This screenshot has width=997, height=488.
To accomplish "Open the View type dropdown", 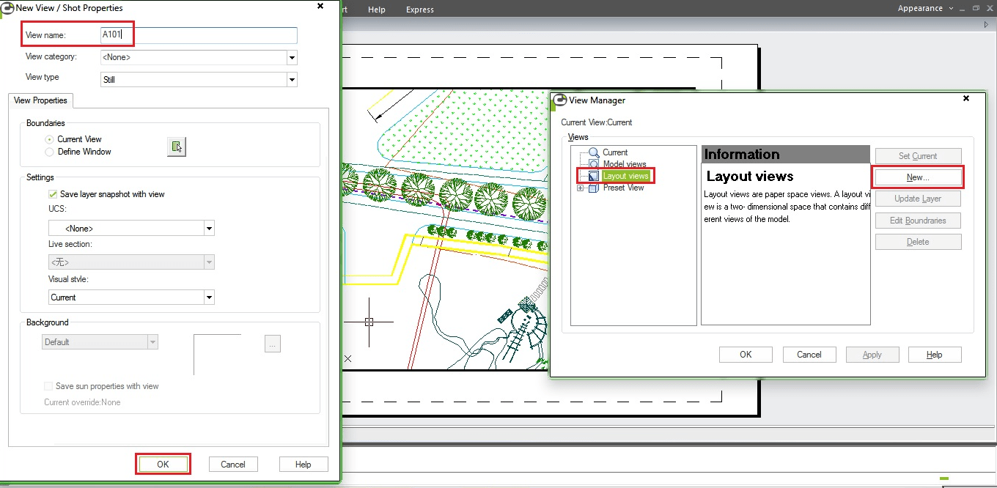I will coord(292,79).
